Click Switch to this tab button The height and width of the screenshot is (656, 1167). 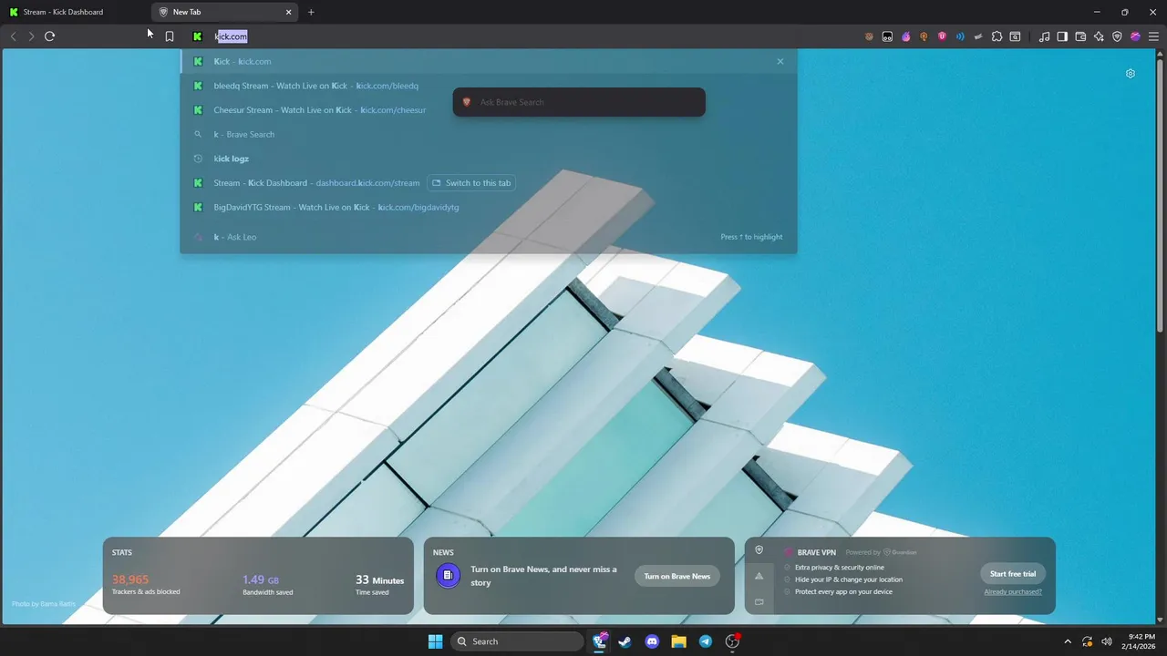pyautogui.click(x=470, y=183)
